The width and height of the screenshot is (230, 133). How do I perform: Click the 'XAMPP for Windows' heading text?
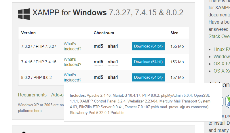70,13
